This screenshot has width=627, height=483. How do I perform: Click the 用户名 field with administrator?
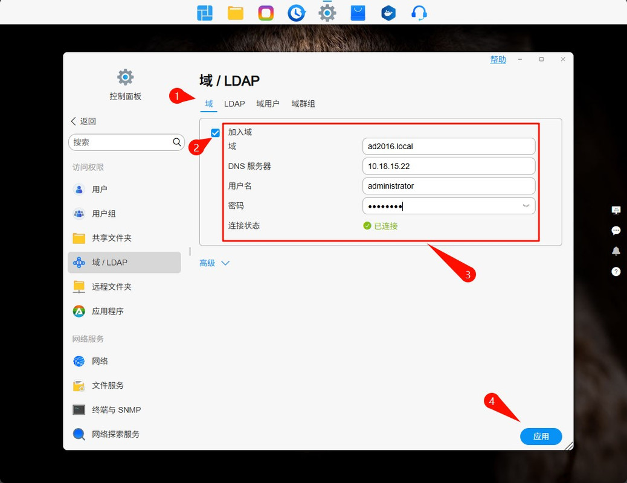point(449,186)
